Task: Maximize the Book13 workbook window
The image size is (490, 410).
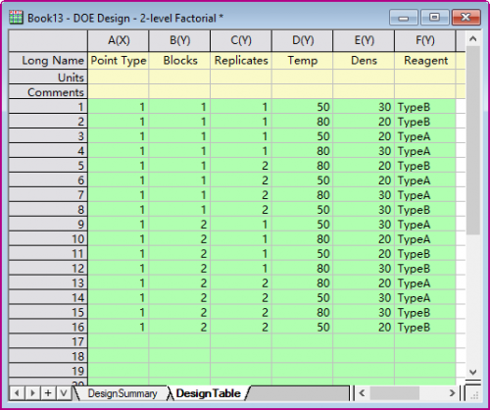Action: point(434,18)
